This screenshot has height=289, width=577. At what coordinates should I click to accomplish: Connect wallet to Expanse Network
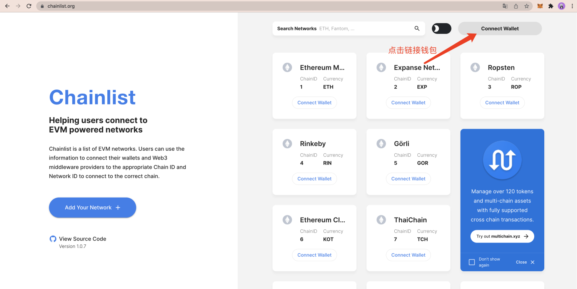[408, 103]
